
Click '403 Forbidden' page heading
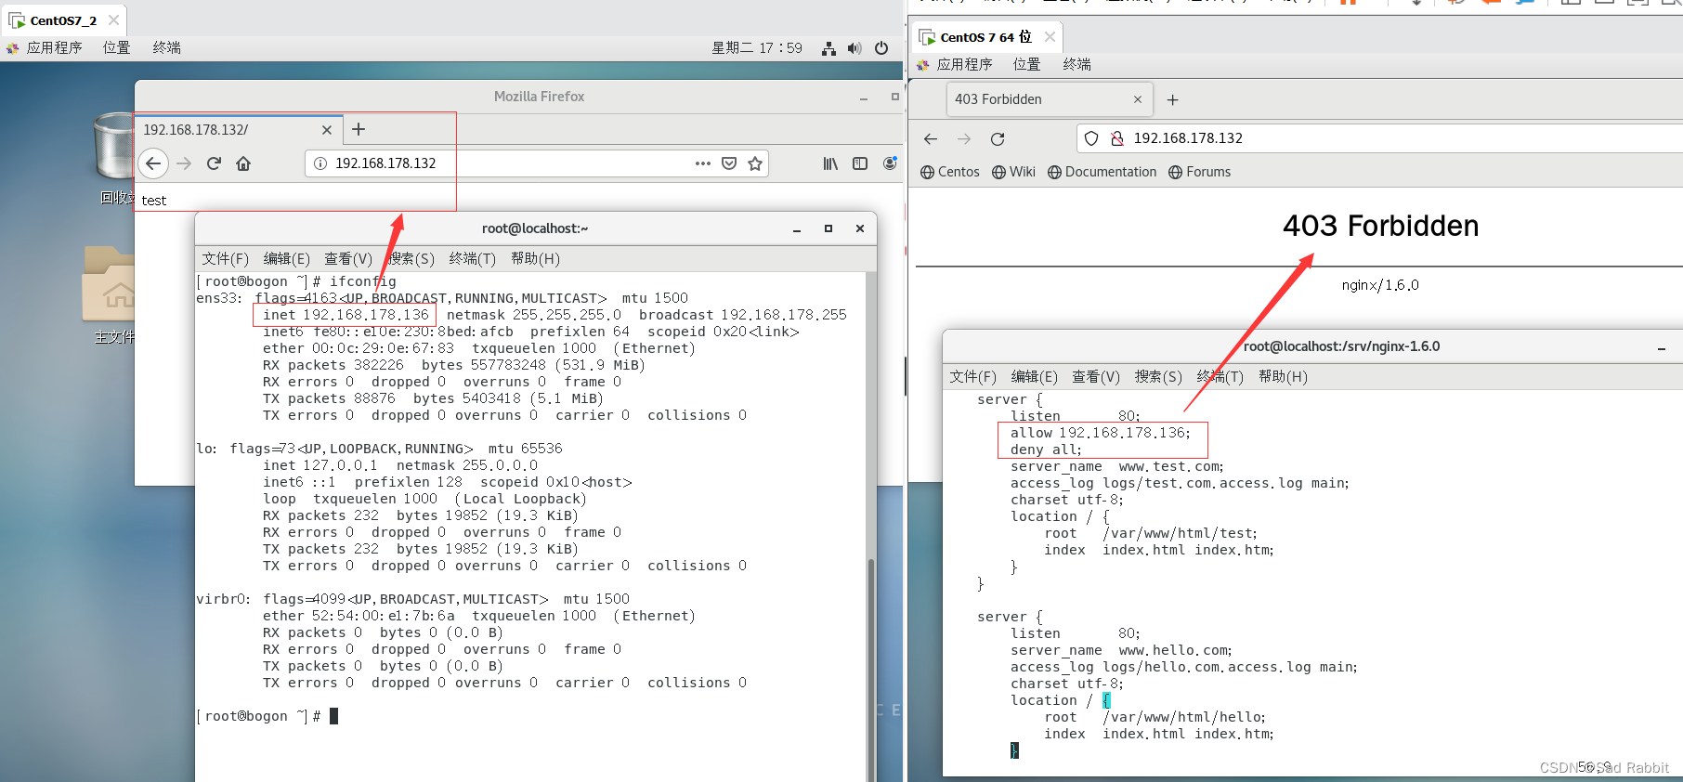click(1380, 226)
